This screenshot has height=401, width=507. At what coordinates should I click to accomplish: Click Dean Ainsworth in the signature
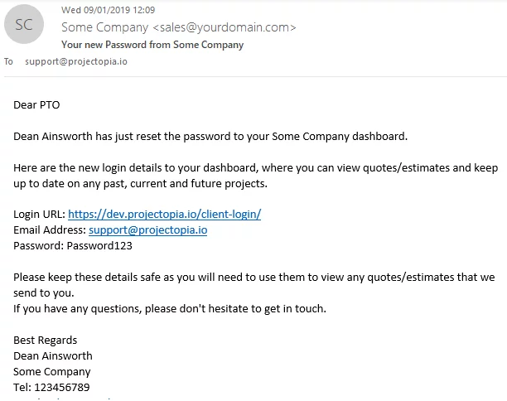click(53, 355)
